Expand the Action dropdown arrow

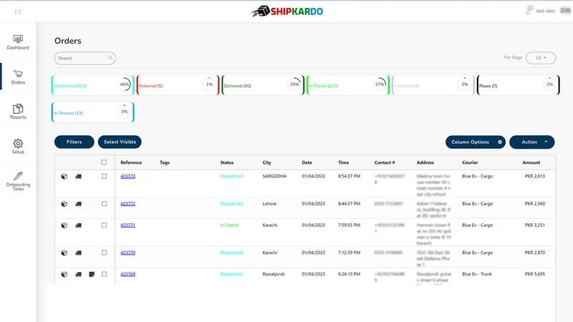coord(546,142)
